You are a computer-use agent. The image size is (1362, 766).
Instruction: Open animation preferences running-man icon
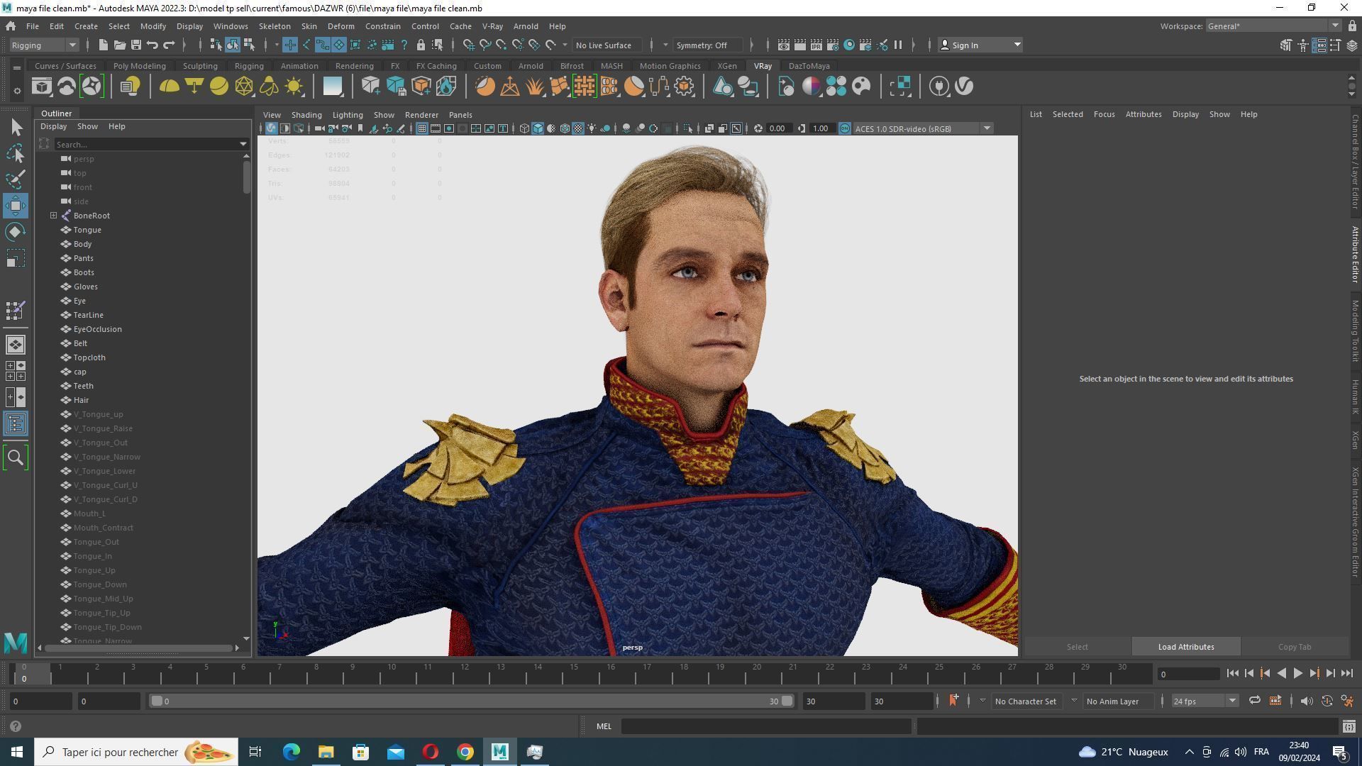1347,701
